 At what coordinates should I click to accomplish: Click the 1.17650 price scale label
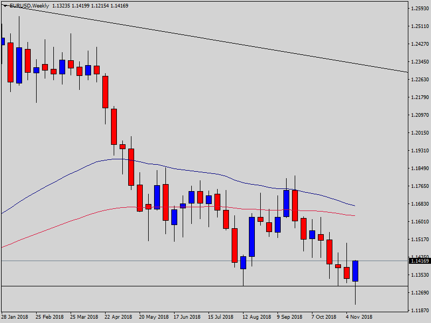[x=420, y=186]
